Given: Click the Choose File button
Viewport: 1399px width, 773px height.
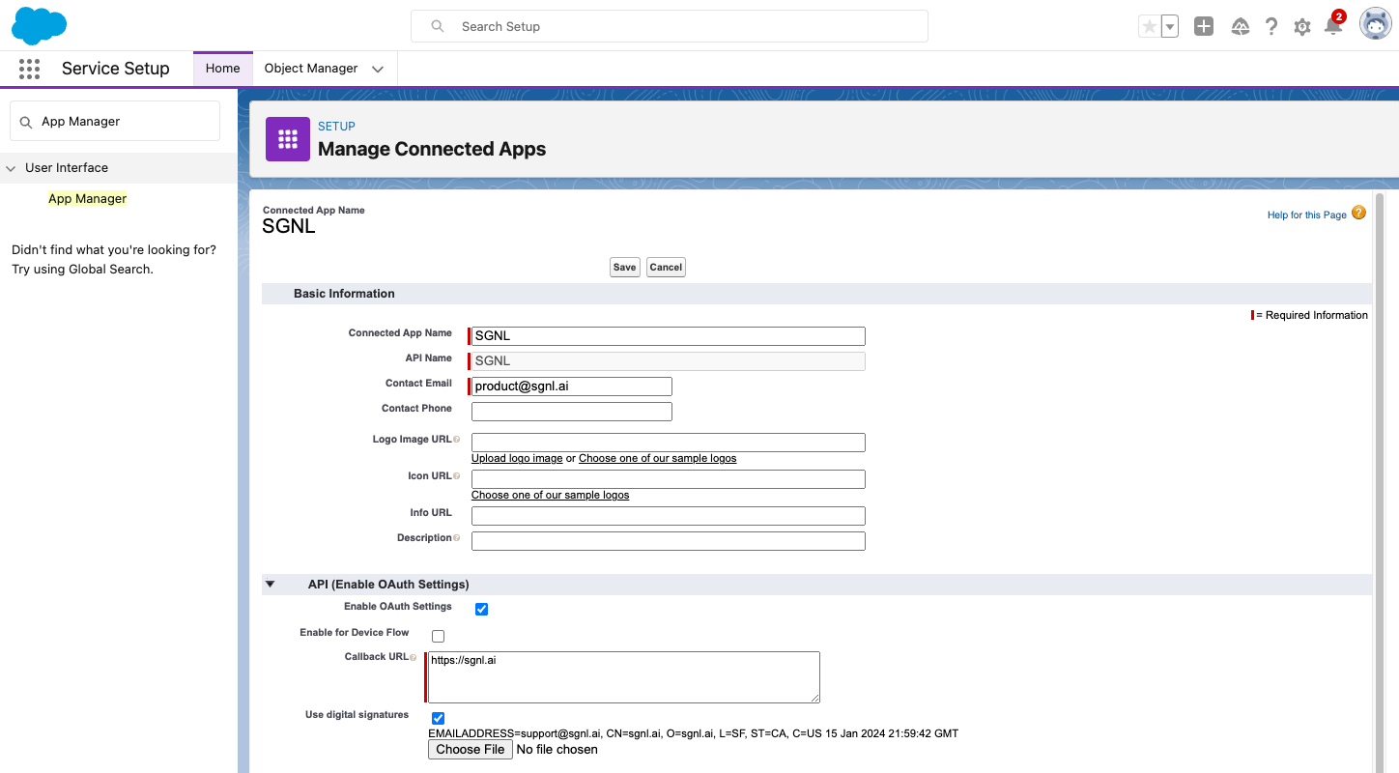Looking at the screenshot, I should tap(470, 750).
